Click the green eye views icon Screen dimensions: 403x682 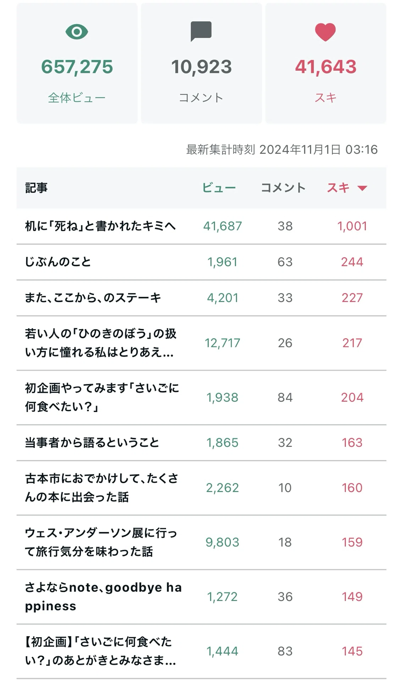77,32
